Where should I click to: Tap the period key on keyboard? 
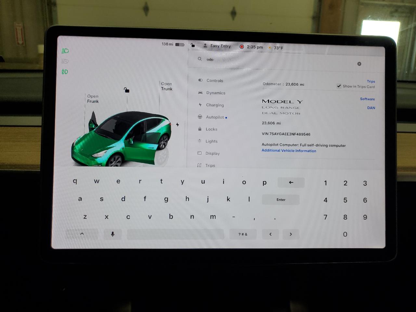275,218
